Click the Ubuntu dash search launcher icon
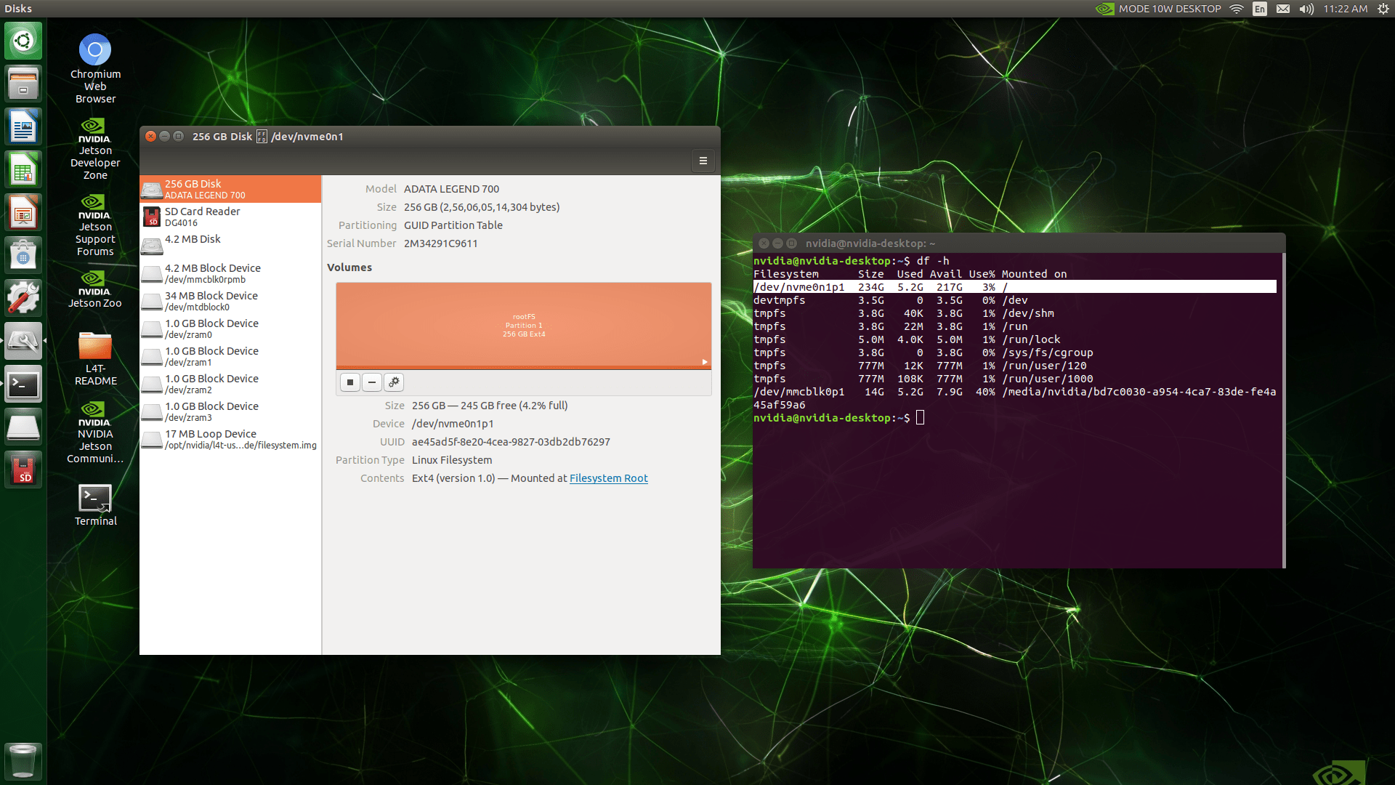The image size is (1395, 785). coord(23,40)
